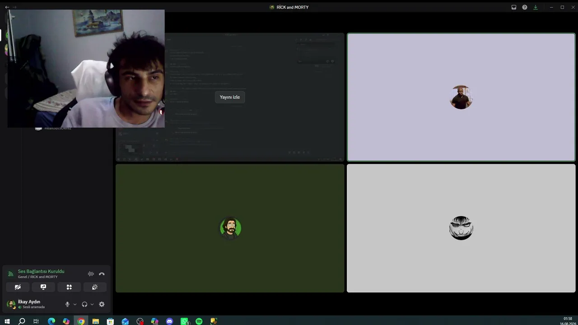This screenshot has width=578, height=325.
Task: Open the Discord help icon
Action: 525,7
